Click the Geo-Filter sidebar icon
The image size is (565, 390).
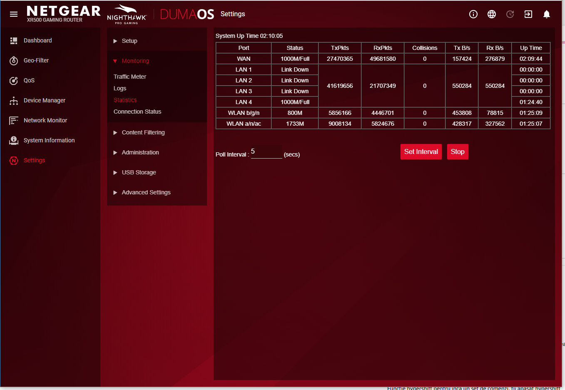tap(14, 61)
